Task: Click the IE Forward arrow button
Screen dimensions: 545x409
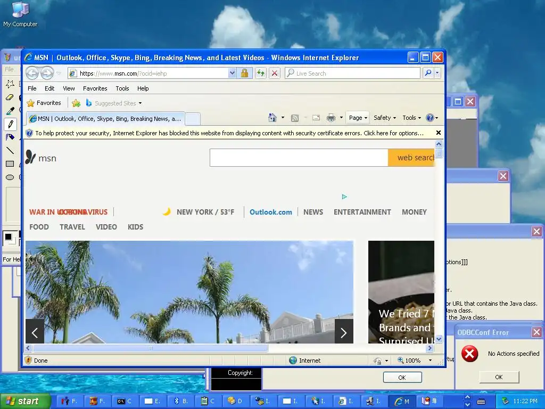Action: [x=47, y=73]
